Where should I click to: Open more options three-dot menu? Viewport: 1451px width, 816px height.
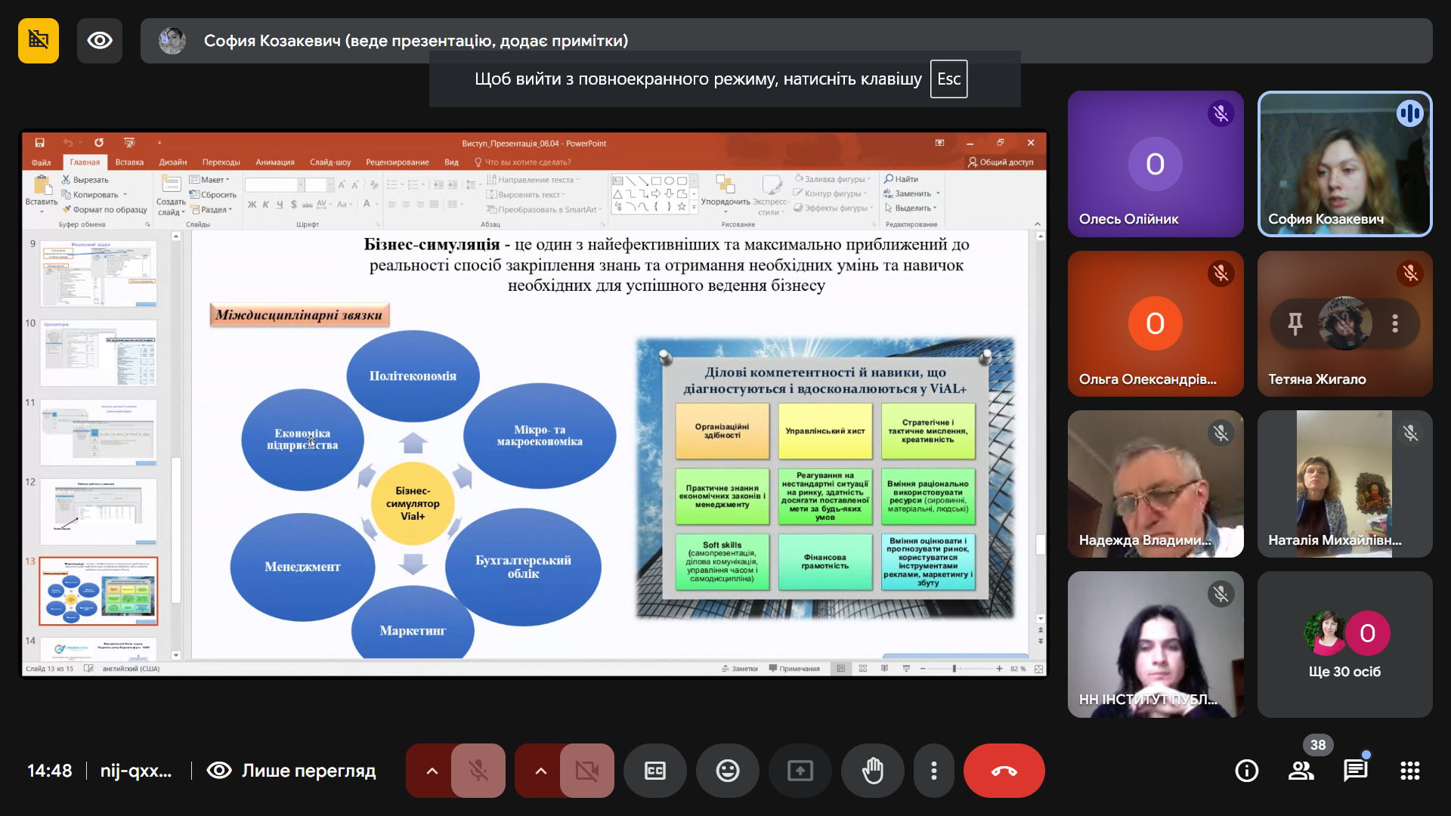[934, 771]
